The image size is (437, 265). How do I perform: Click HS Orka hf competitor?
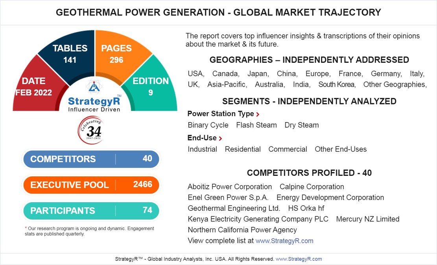tap(306, 208)
